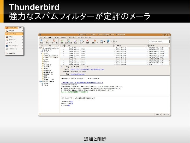This screenshot has height=143, width=190.
Task: Collapse the ローカルフォルダ tree node
Action: [40, 82]
